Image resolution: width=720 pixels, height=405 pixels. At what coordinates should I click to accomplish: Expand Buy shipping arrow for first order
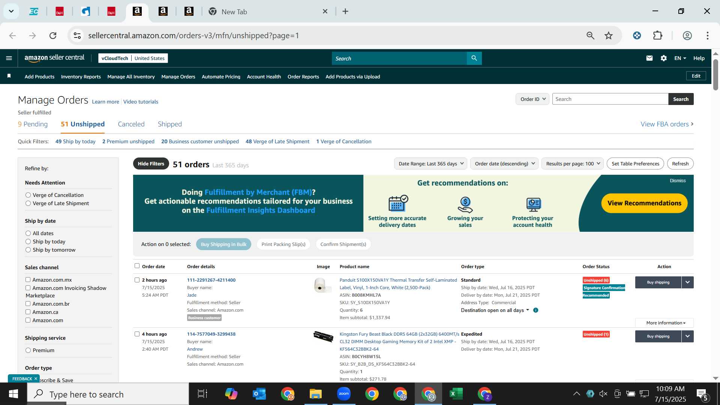(x=687, y=282)
